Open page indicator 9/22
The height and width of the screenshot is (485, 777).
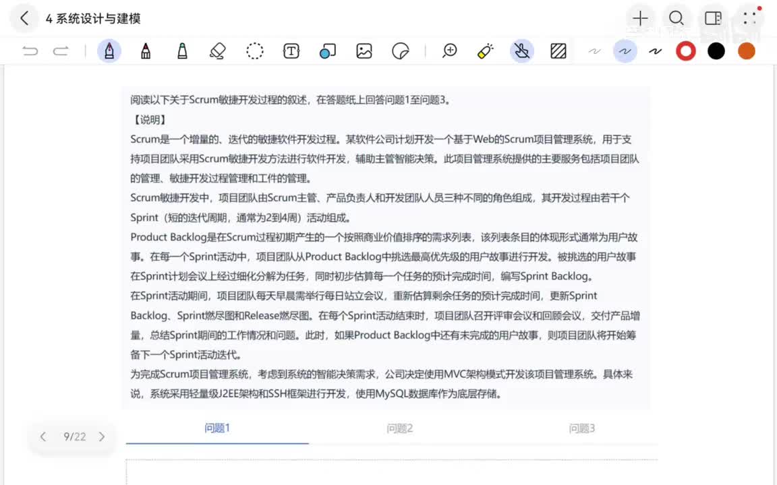point(74,437)
